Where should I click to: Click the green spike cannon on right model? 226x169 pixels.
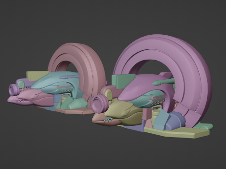[x=163, y=82]
